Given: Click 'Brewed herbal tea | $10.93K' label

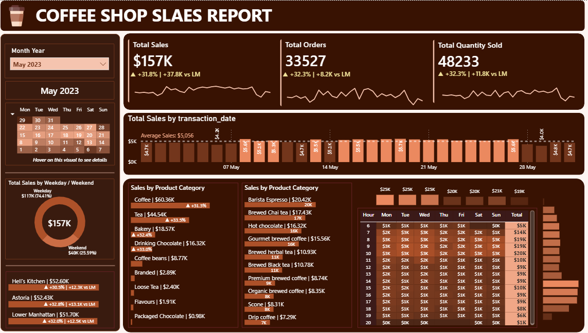Looking at the screenshot, I should tap(282, 252).
